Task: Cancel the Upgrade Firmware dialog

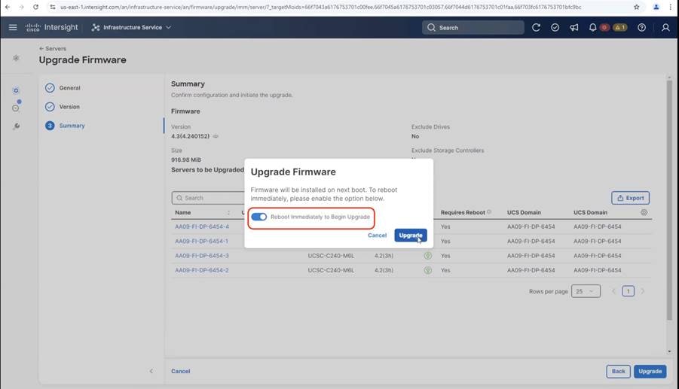Action: [377, 235]
